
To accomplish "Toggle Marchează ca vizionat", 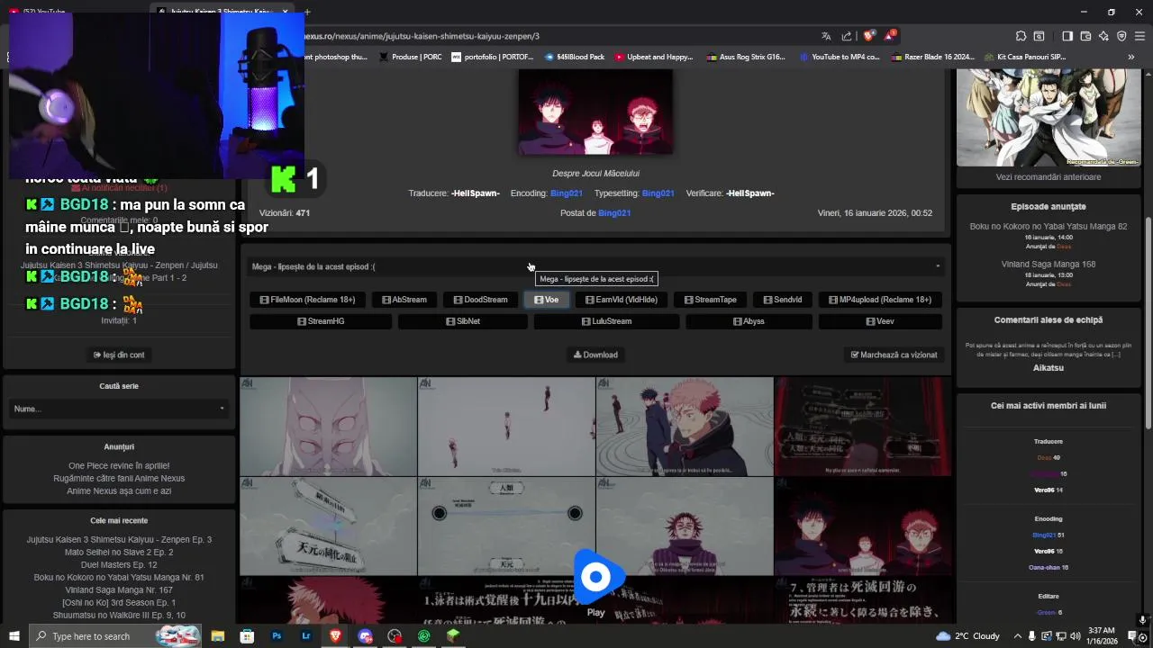I will click(x=894, y=355).
